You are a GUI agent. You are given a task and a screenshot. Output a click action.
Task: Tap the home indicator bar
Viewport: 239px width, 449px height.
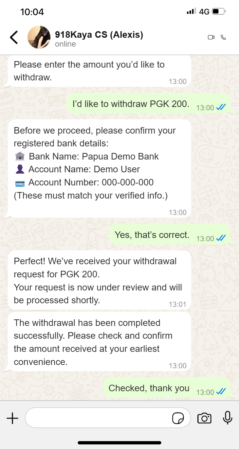[x=119, y=443]
